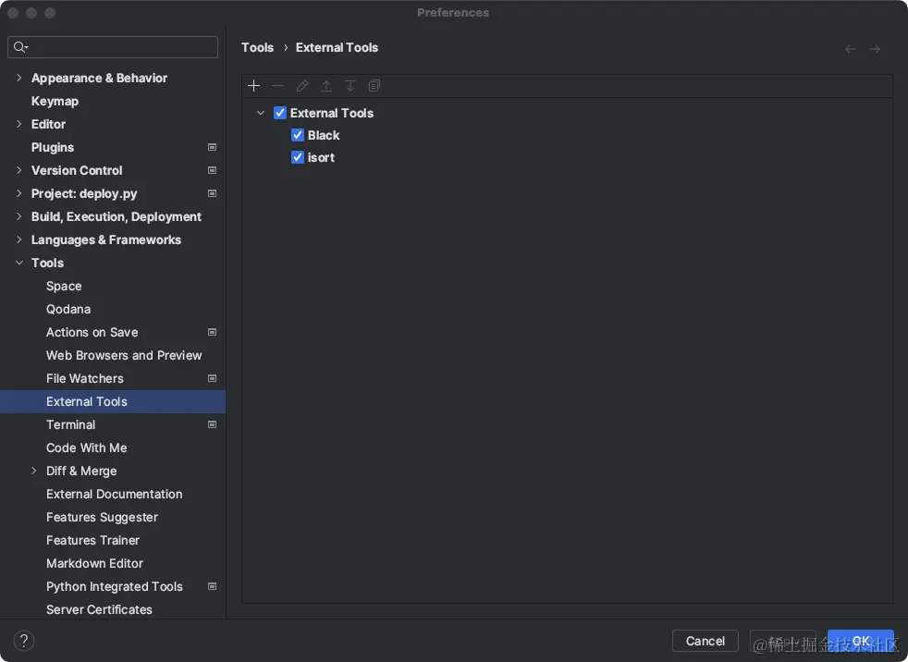Disable the Black tool checkbox
Screen dimensions: 908x662
point(298,135)
